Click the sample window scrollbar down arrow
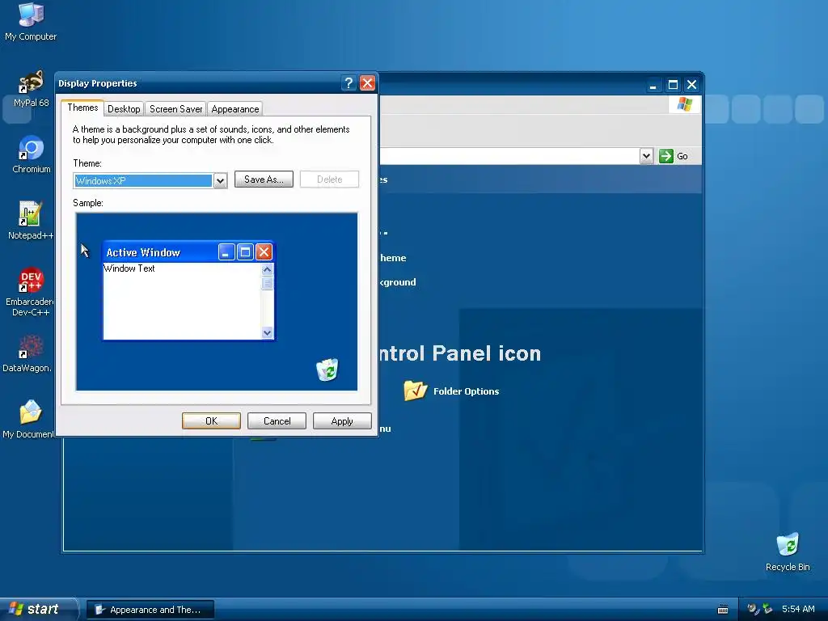The width and height of the screenshot is (828, 621). tap(267, 332)
